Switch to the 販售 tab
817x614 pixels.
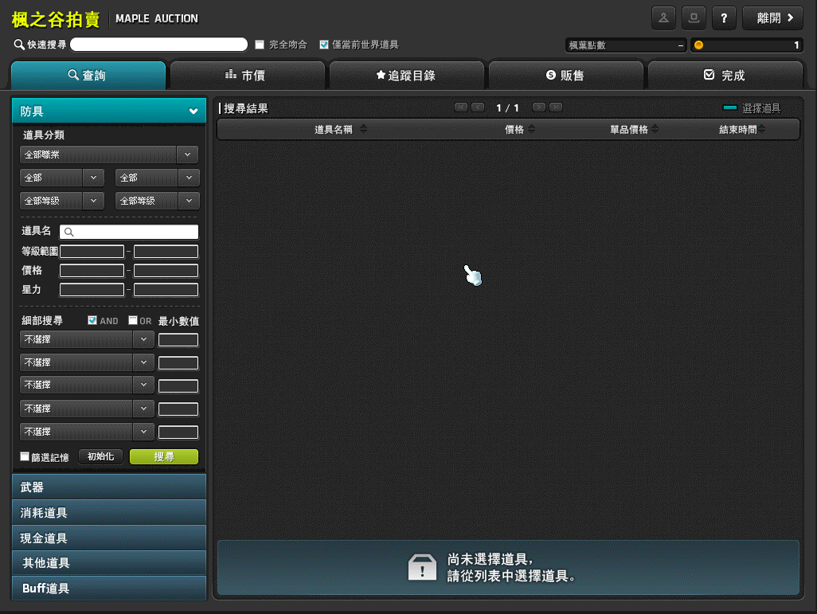(x=566, y=76)
